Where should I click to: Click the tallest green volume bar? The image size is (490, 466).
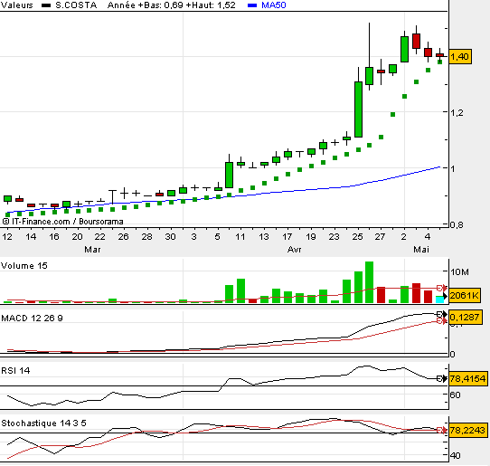point(370,282)
